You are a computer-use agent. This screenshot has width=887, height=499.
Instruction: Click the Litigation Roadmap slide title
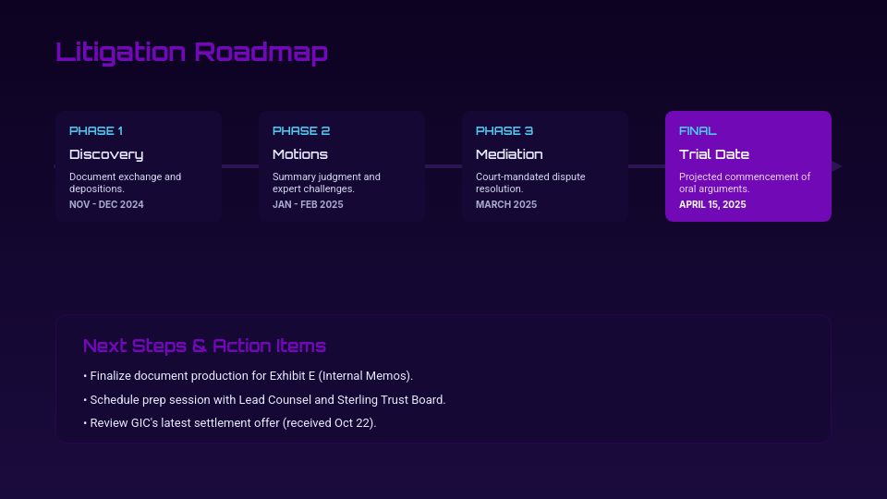click(191, 53)
